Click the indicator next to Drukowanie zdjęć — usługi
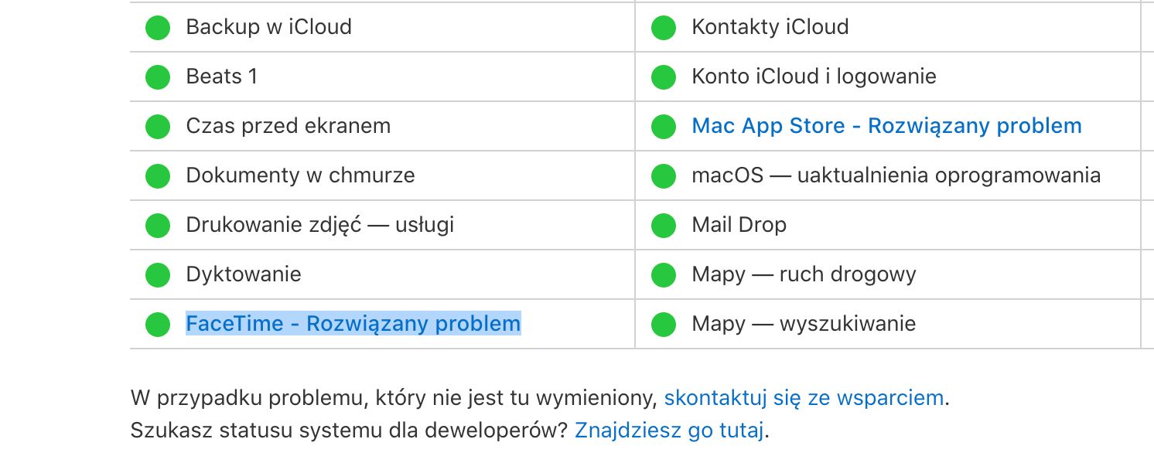 coord(157,225)
